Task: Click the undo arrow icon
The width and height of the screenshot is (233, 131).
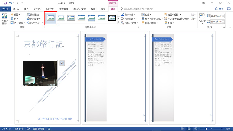Action: click(11, 3)
